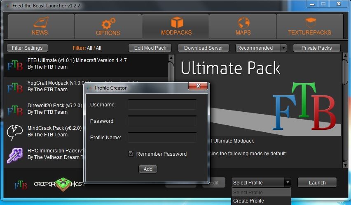The width and height of the screenshot is (351, 205).
Task: Open the Texturepacks tab
Action: (310, 26)
